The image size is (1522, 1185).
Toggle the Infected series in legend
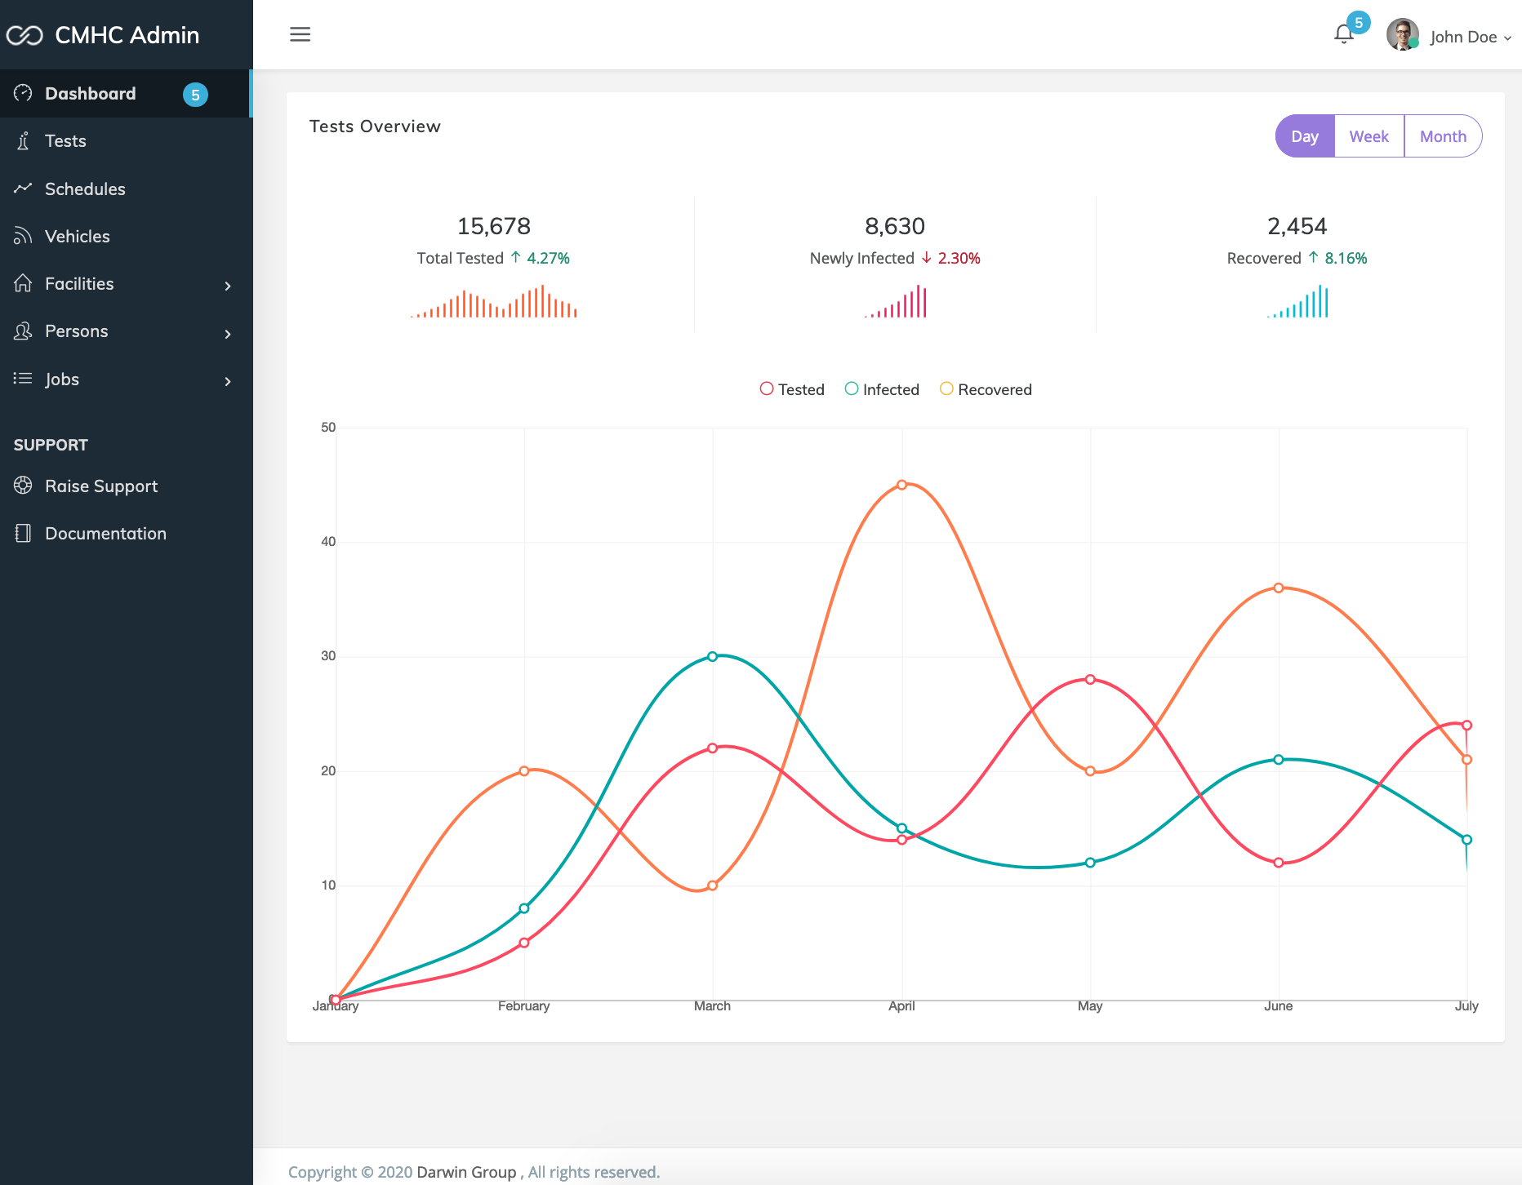[882, 389]
